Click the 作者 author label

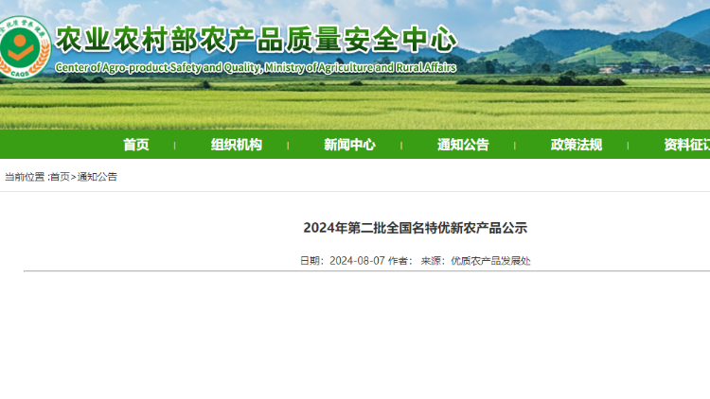pyautogui.click(x=399, y=261)
